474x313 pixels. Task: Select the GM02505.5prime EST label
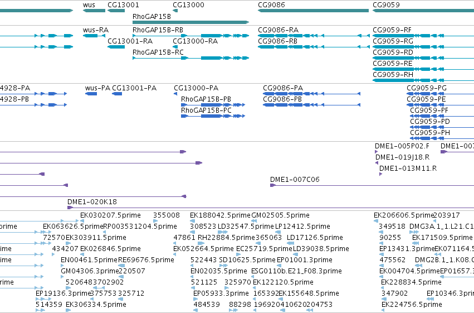point(281,215)
